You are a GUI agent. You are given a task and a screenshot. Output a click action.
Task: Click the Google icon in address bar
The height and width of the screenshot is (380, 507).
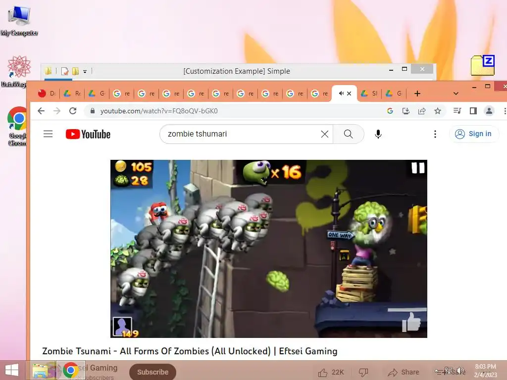[390, 111]
